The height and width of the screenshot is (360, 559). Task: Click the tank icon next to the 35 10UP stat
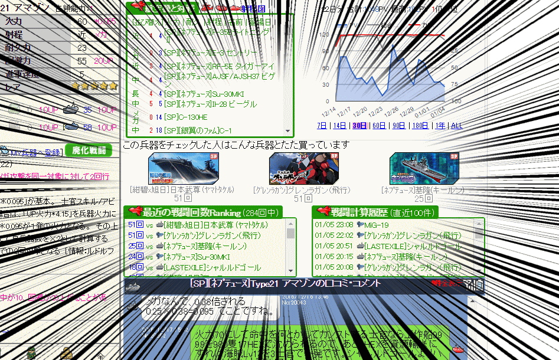[71, 109]
